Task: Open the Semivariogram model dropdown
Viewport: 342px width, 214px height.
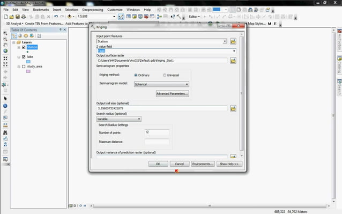Action: click(x=187, y=84)
